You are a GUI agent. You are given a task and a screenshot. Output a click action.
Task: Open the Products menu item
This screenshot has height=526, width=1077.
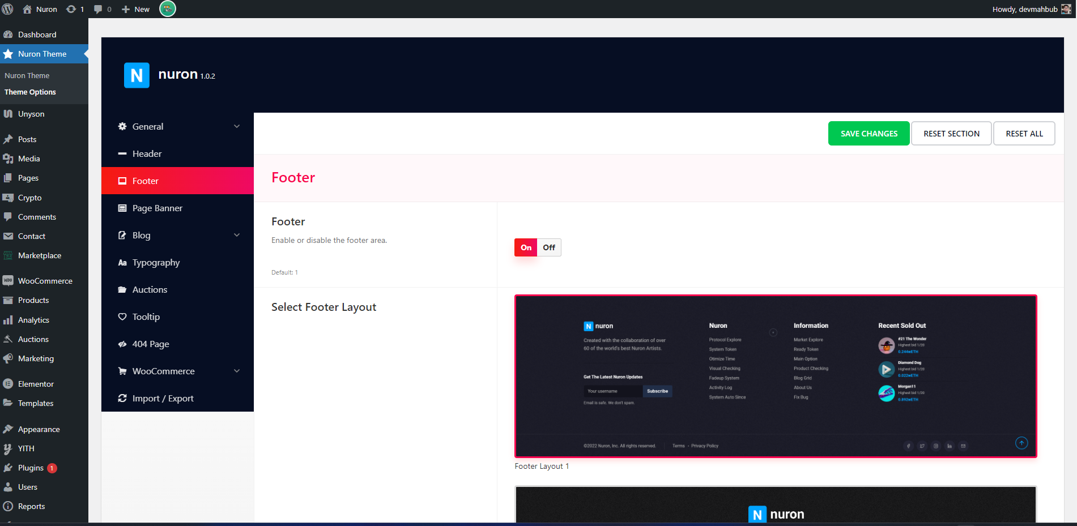pyautogui.click(x=44, y=300)
